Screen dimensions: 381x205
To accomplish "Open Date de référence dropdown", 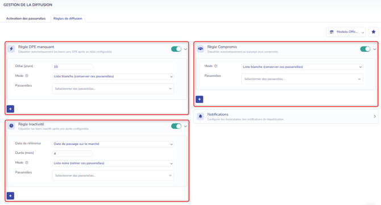I will click(x=113, y=144).
